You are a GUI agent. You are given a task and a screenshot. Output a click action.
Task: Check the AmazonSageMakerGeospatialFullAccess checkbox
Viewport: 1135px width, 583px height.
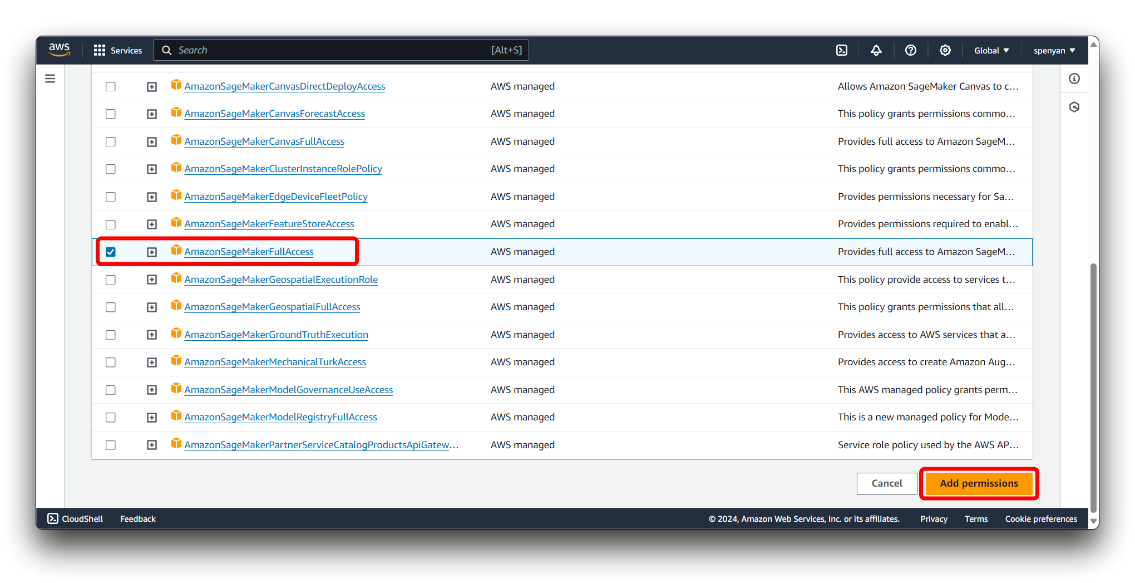[111, 307]
